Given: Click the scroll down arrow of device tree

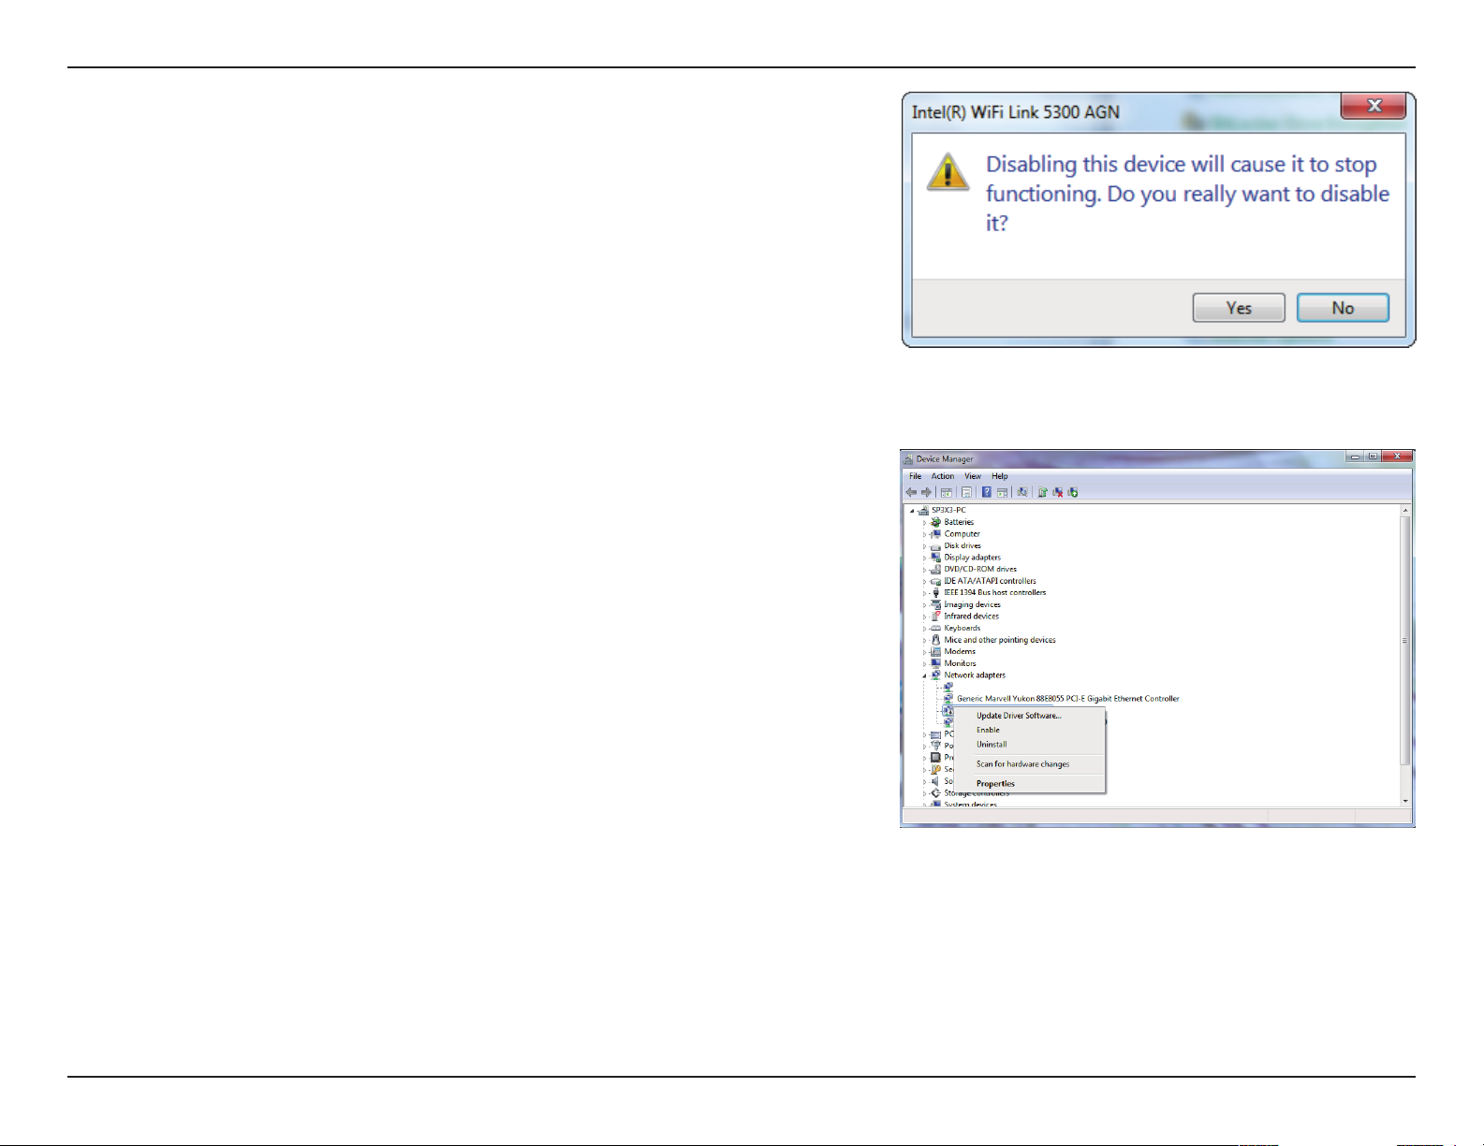Looking at the screenshot, I should pos(1404,801).
